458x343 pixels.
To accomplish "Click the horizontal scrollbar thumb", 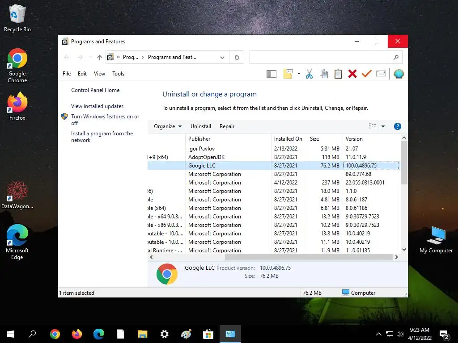I will 309,257.
